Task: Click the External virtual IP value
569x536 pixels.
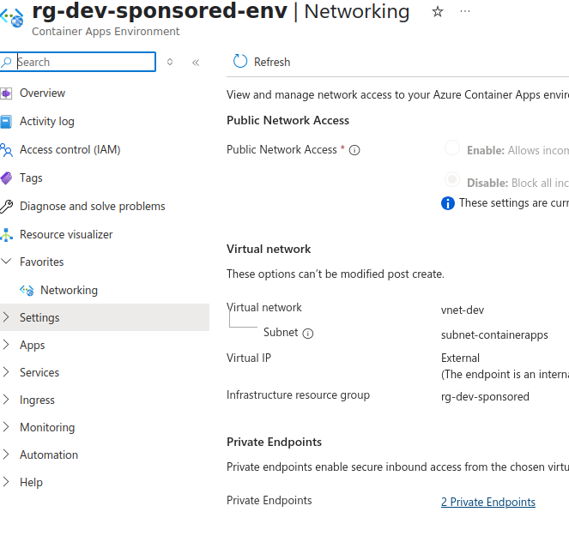Action: point(460,358)
